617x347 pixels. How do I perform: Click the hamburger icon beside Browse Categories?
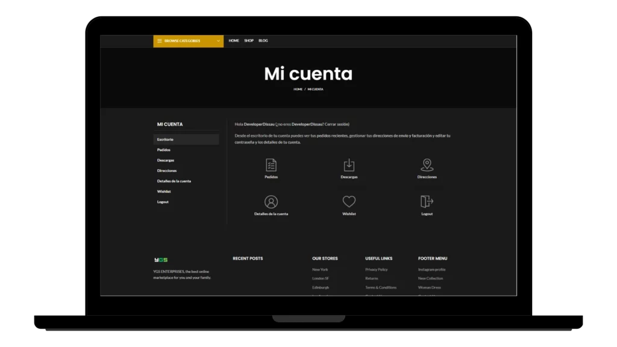tap(160, 41)
